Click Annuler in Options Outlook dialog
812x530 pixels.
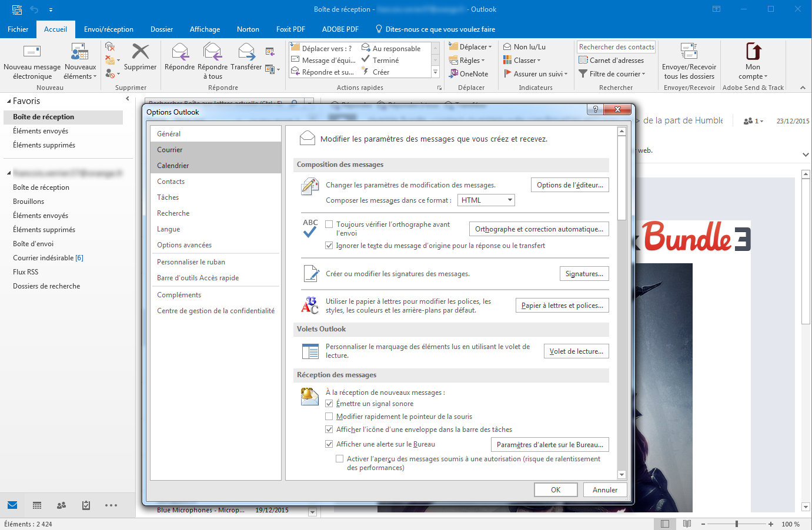point(605,490)
